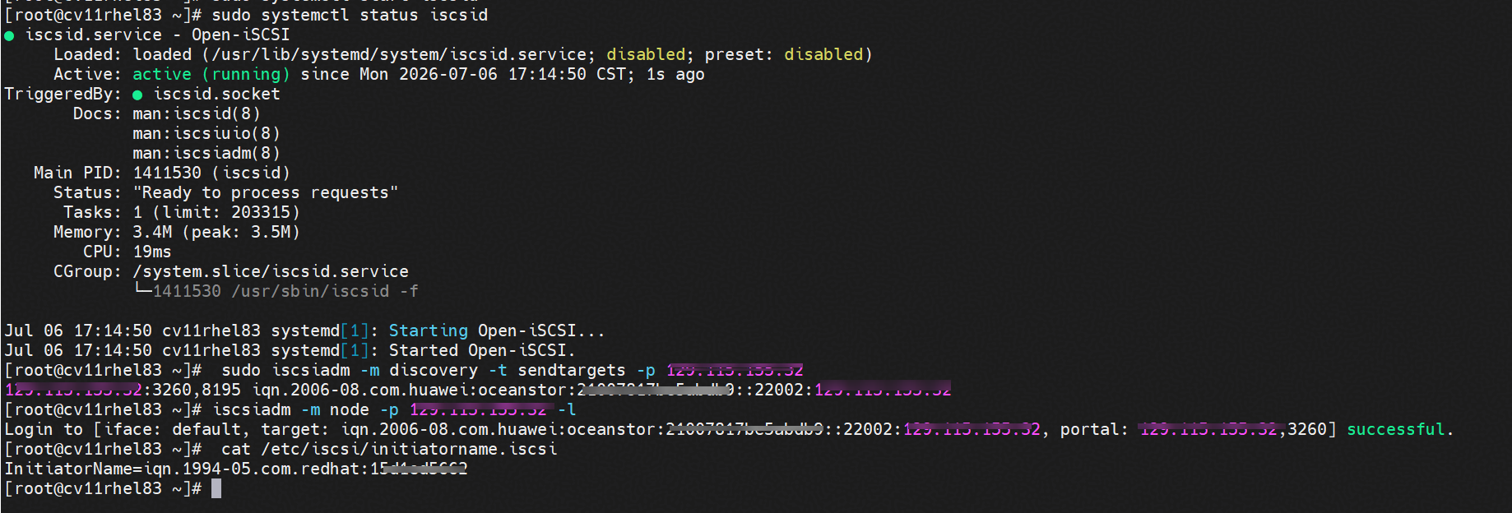1512x513 pixels.
Task: Click the terminal cursor block at final prompt
Action: tap(216, 488)
